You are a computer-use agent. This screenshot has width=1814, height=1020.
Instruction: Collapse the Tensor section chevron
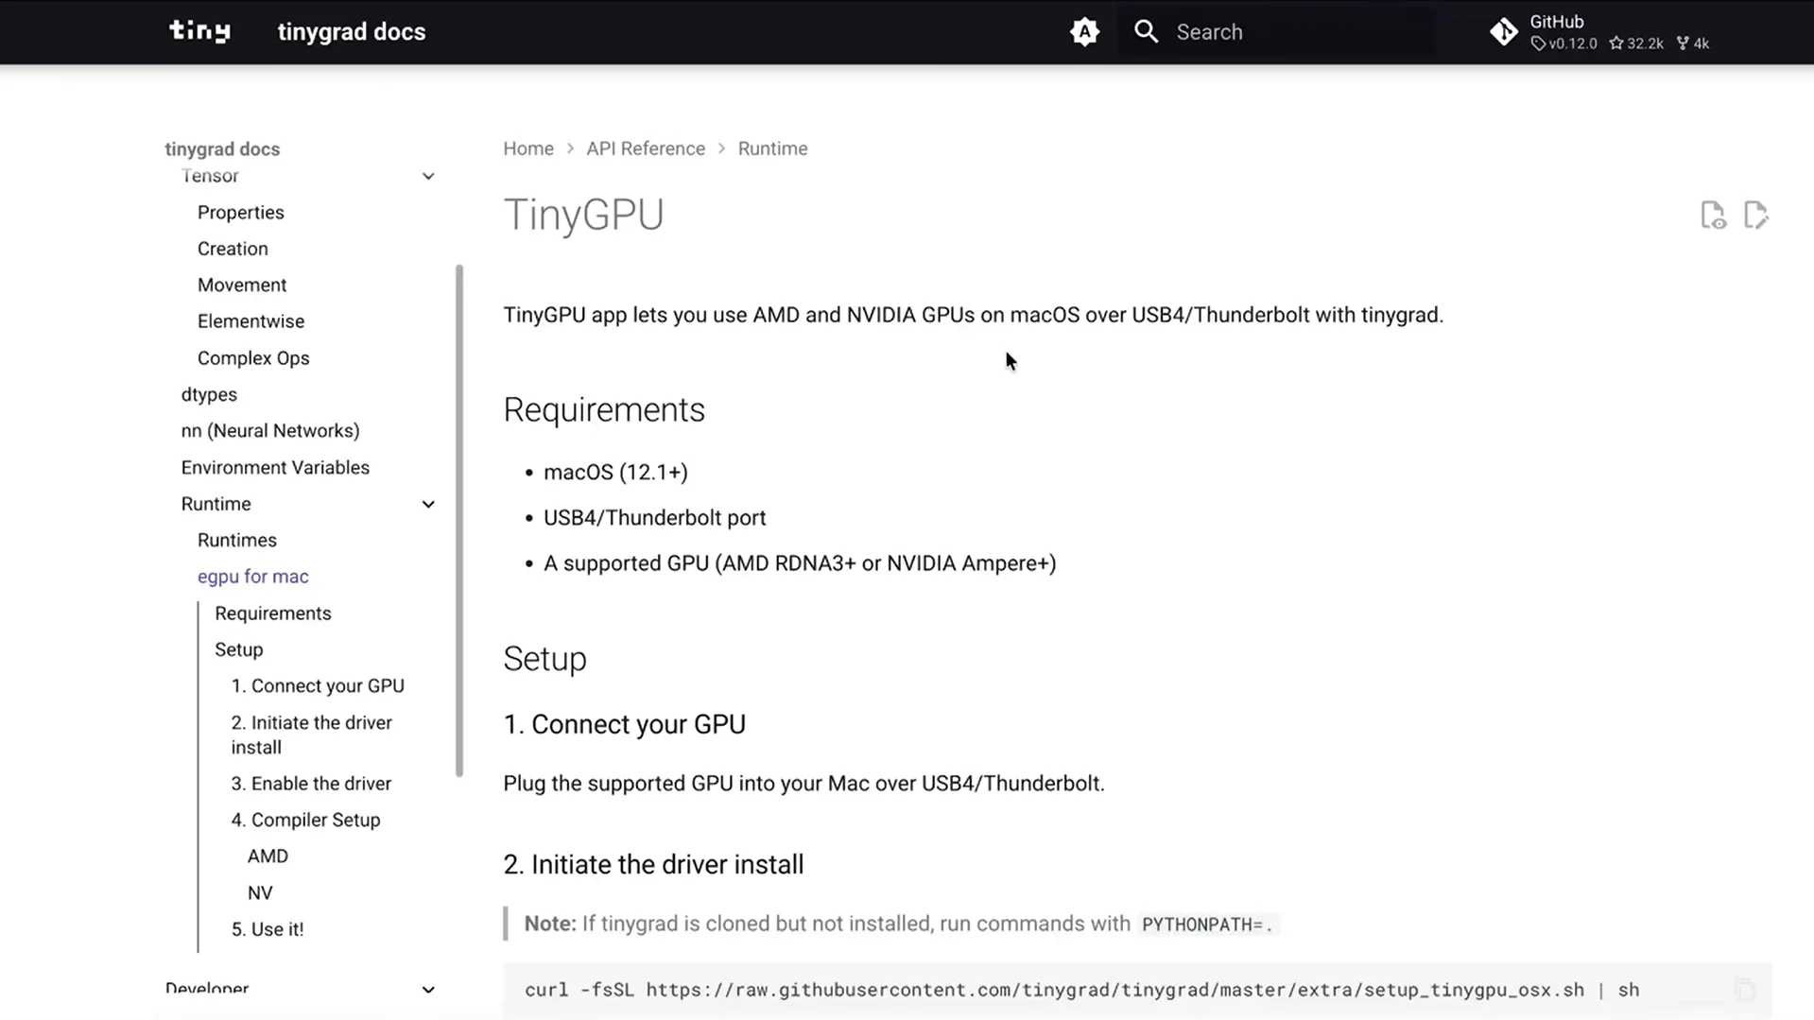click(x=428, y=177)
